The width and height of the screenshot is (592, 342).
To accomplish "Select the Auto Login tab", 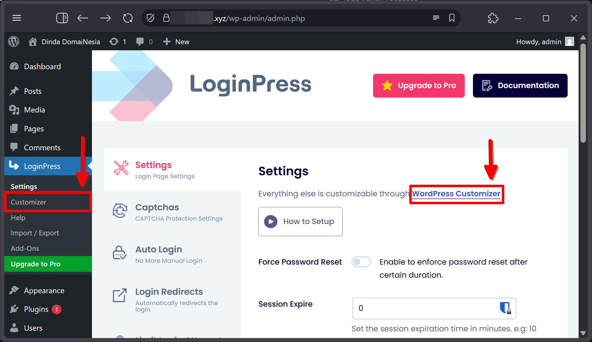I will point(173,254).
